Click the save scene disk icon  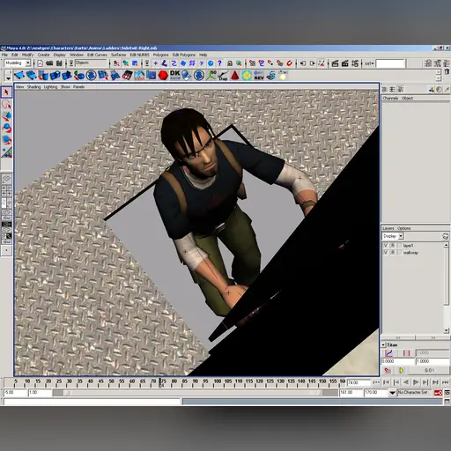coord(59,63)
